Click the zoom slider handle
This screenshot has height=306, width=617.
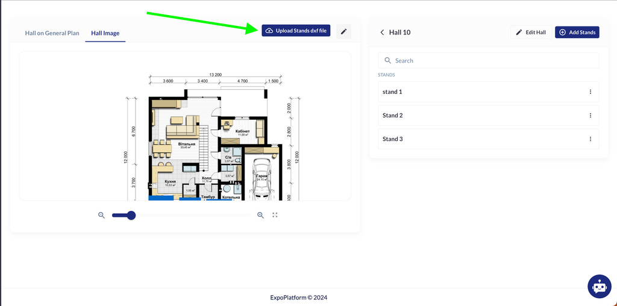[x=131, y=215]
